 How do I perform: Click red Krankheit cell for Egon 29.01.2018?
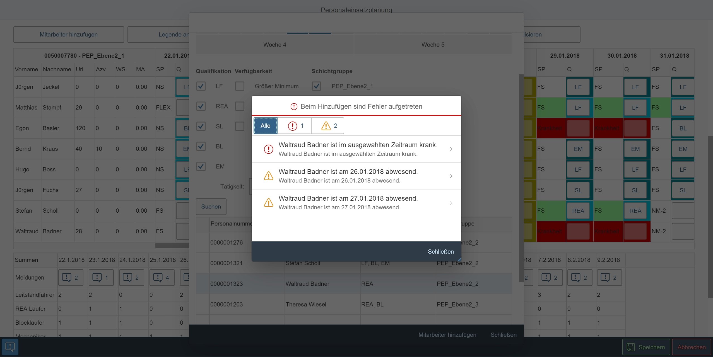pyautogui.click(x=551, y=128)
